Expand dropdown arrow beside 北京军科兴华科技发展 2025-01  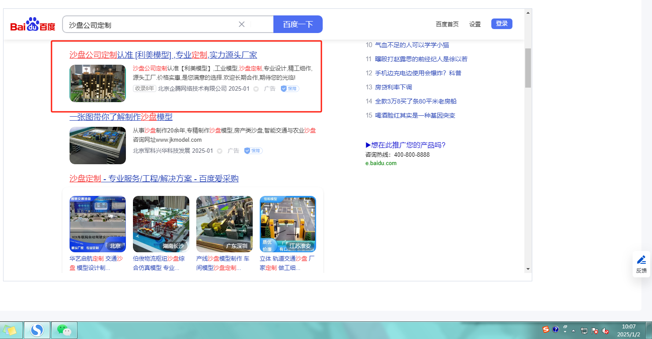click(219, 151)
